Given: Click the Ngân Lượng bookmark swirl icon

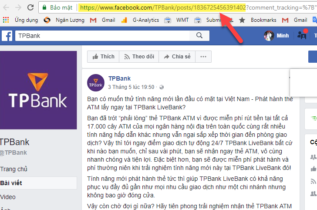Looking at the screenshot, I should [x=47, y=20].
